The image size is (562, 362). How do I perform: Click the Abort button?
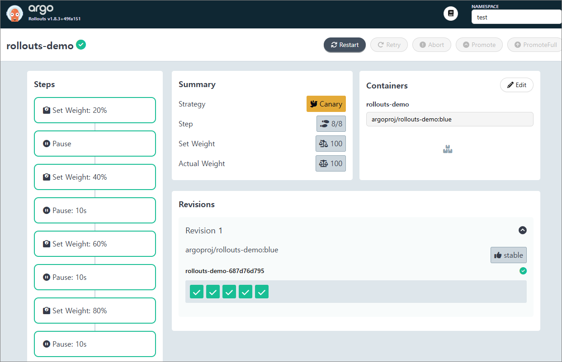tap(431, 45)
